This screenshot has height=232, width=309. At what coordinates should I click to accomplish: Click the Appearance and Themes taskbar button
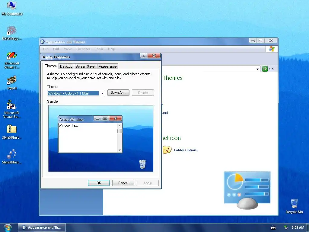click(42, 227)
